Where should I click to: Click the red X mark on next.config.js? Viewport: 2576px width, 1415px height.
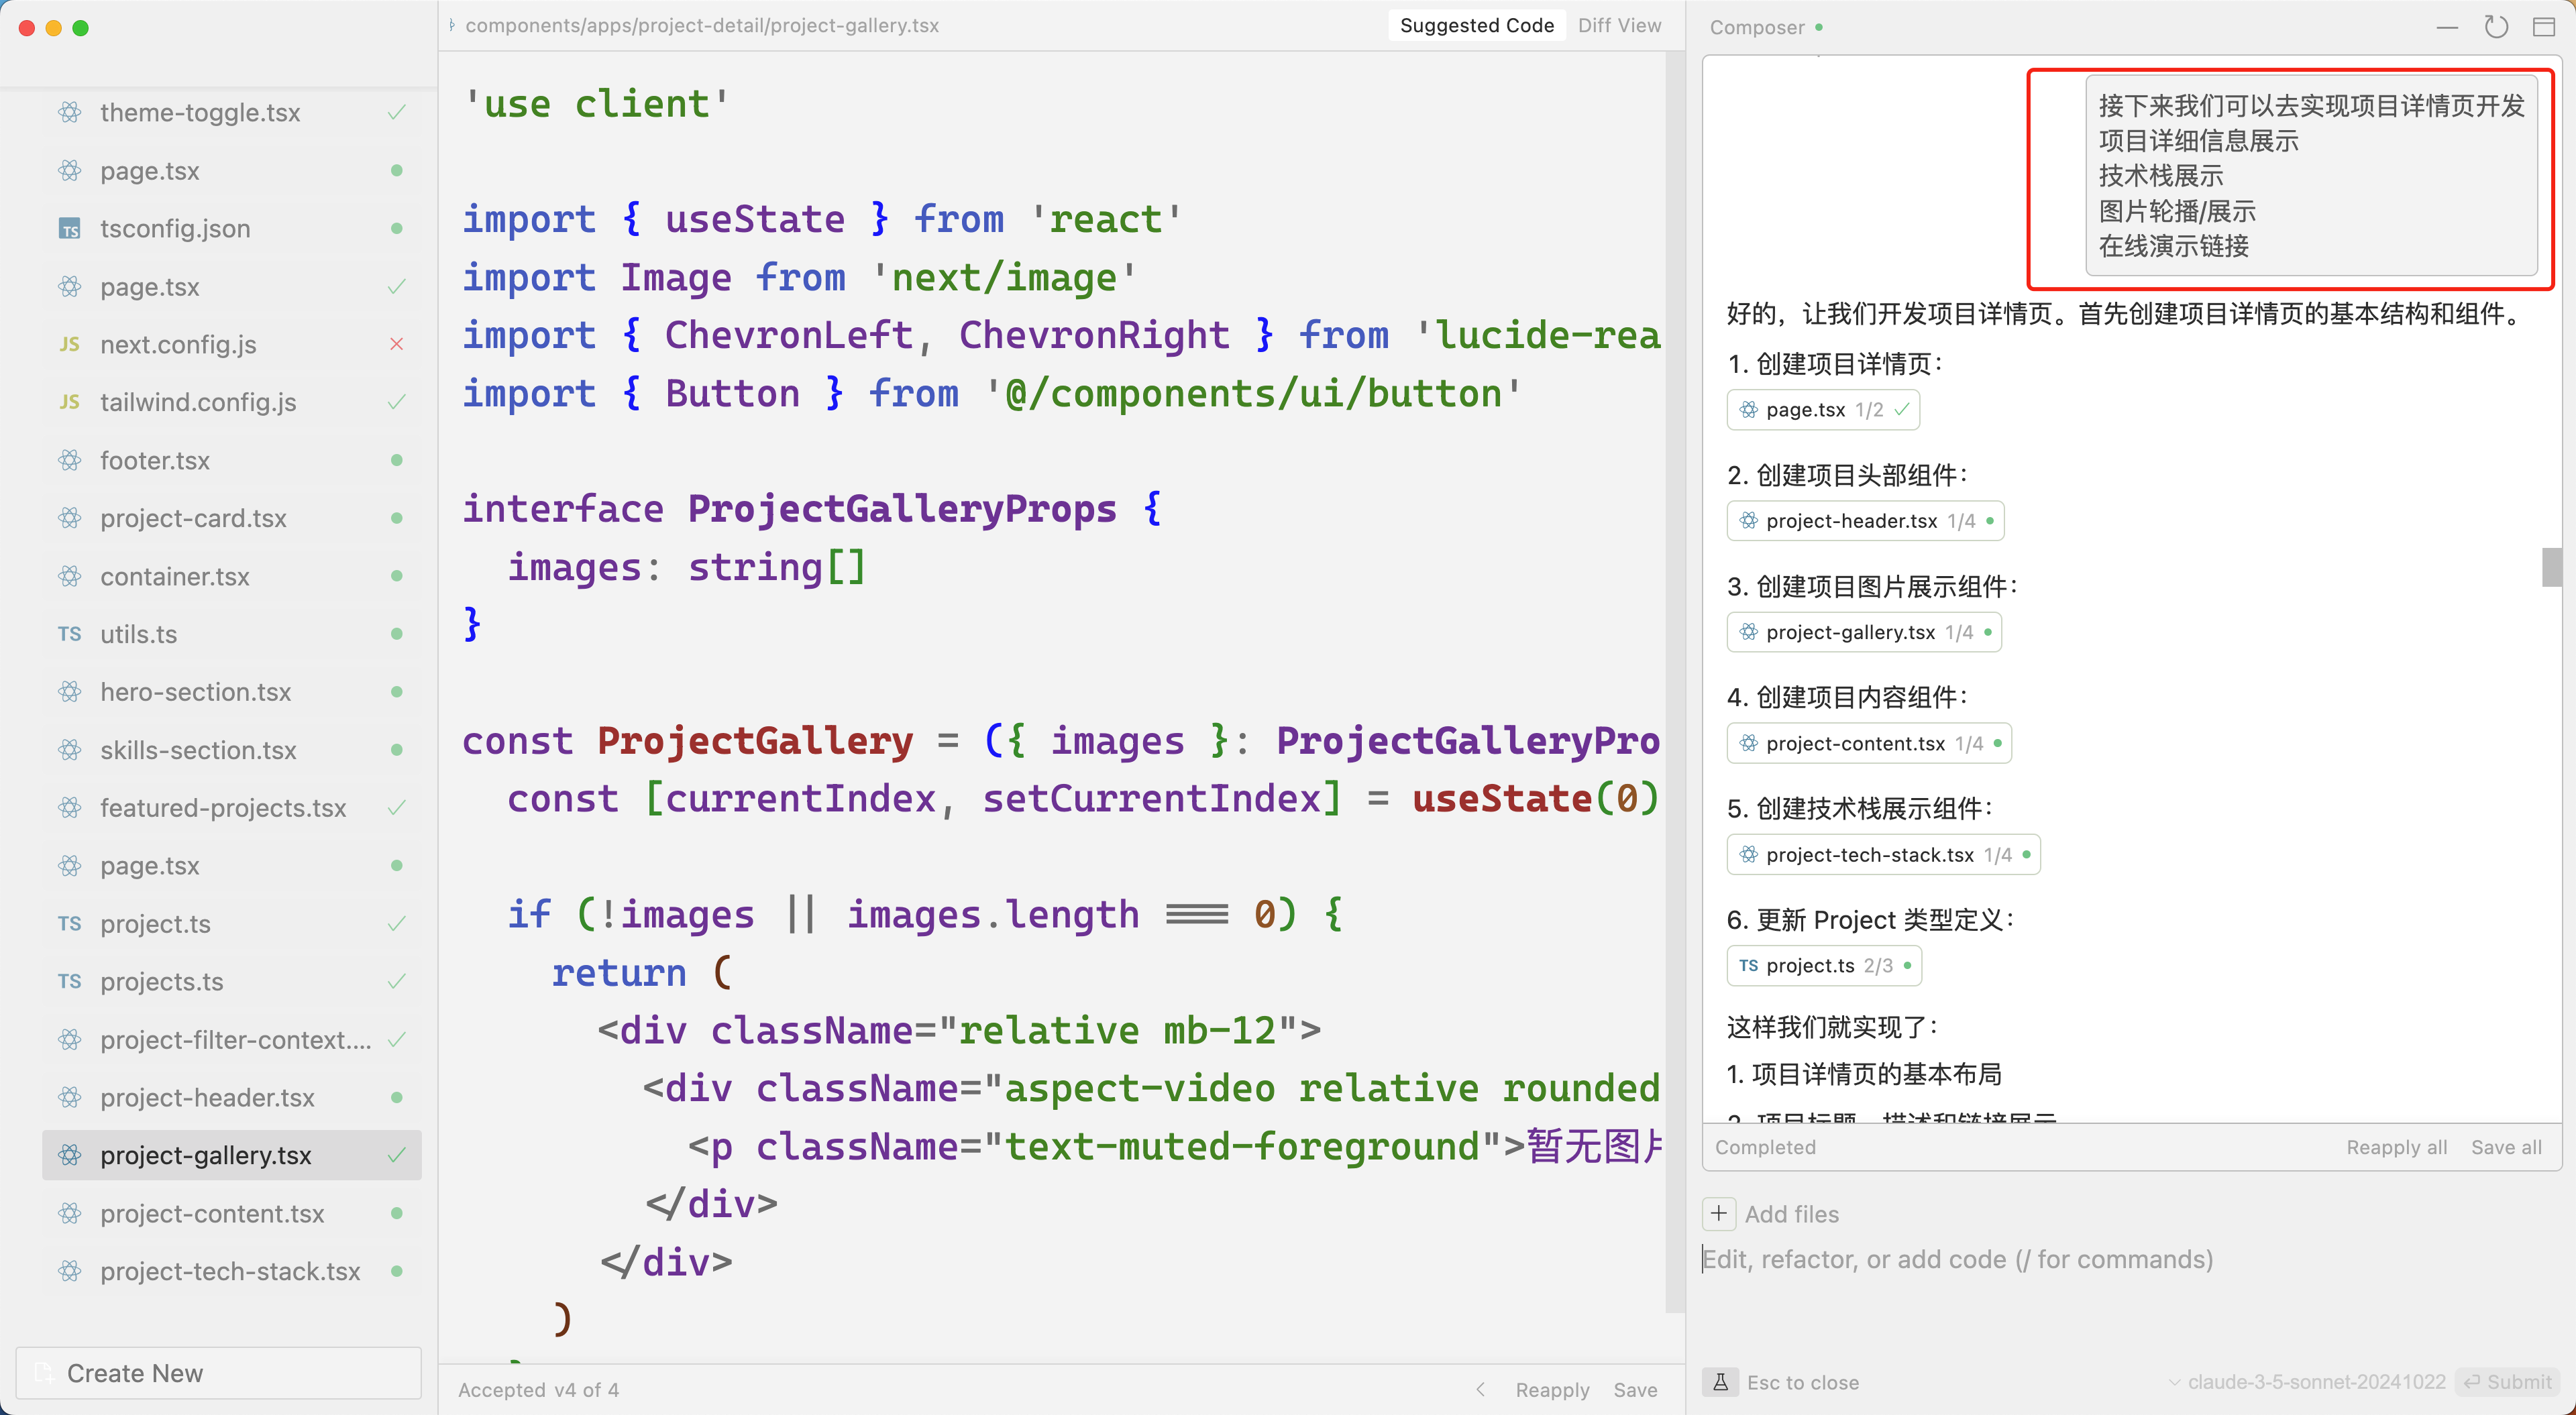[397, 344]
